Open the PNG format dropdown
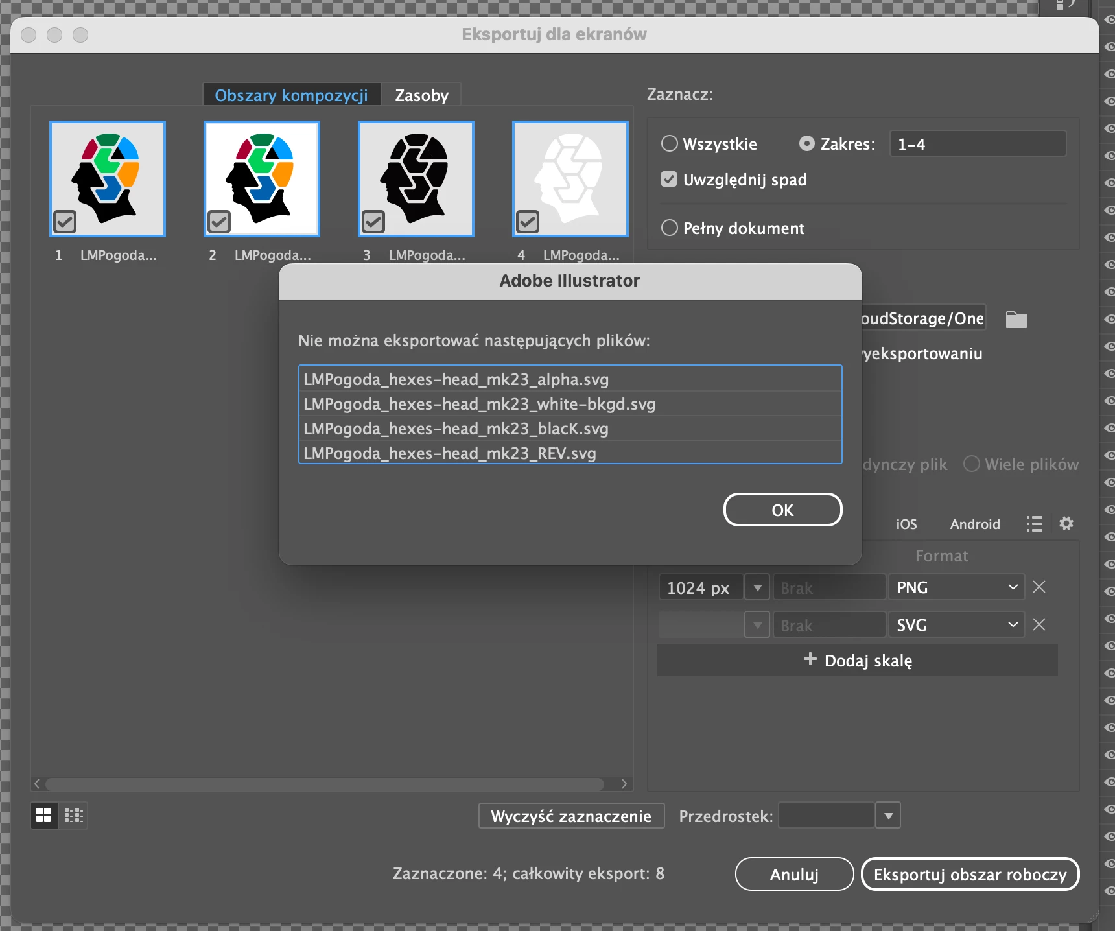 click(x=956, y=587)
